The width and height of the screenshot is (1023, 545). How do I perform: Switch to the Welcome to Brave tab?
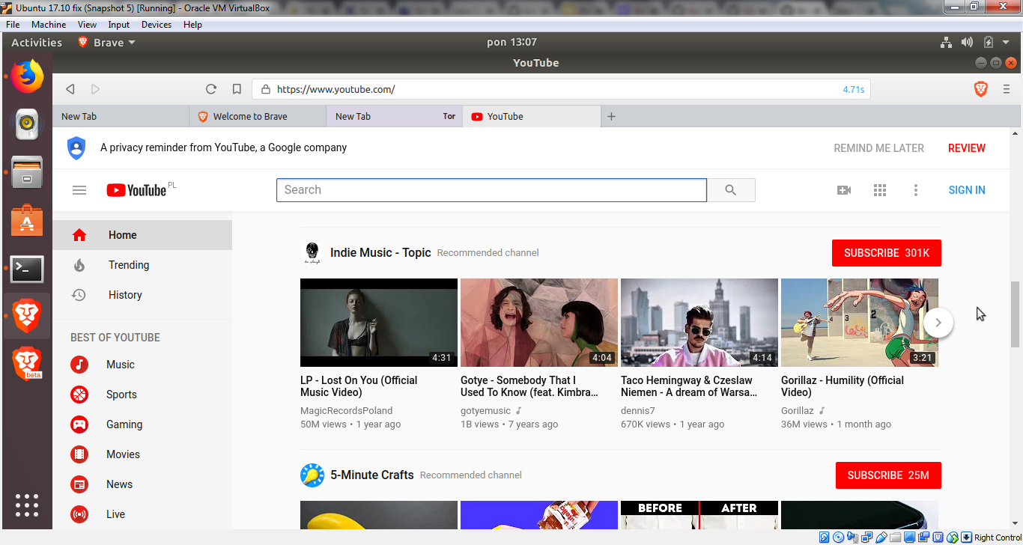(x=258, y=116)
